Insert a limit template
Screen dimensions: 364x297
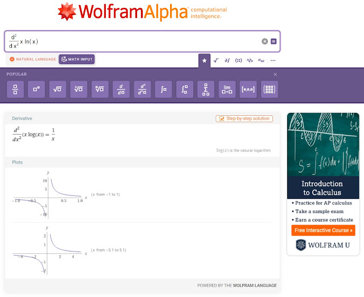point(227,89)
